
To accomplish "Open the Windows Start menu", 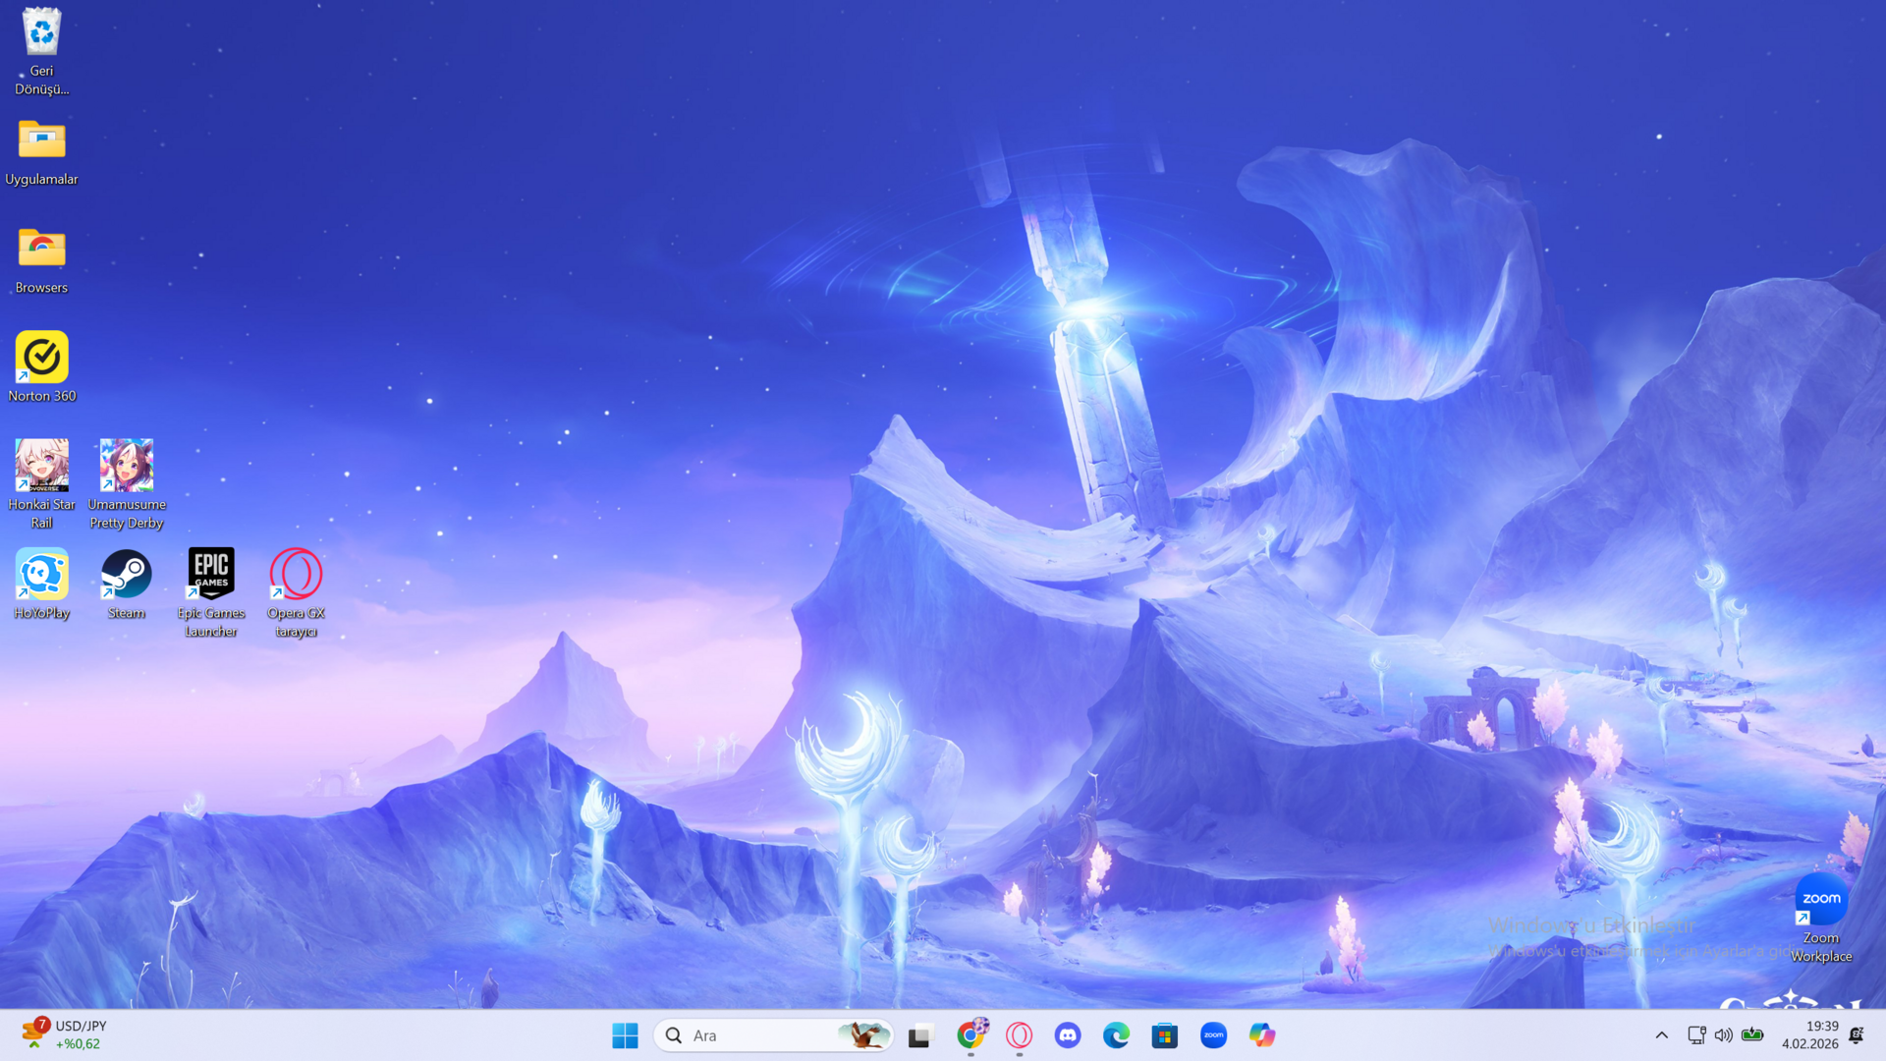I will pos(625,1035).
